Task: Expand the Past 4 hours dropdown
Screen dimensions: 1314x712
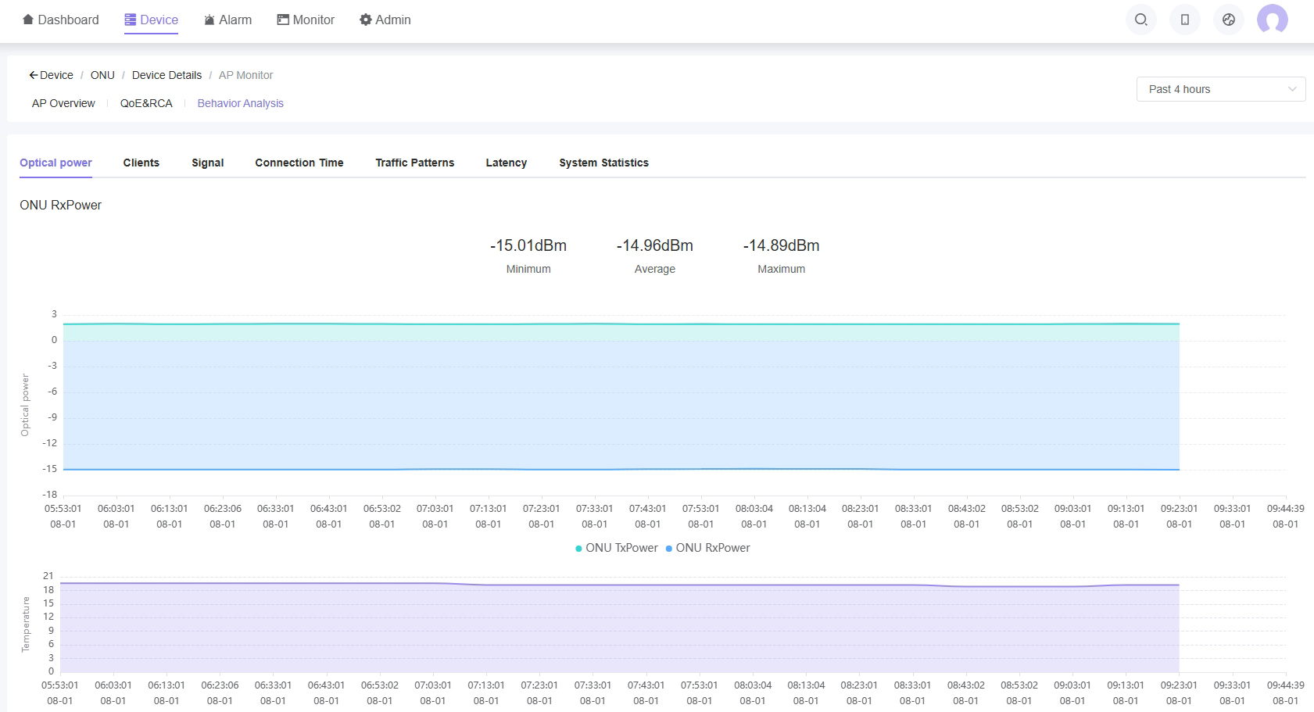Action: point(1220,89)
